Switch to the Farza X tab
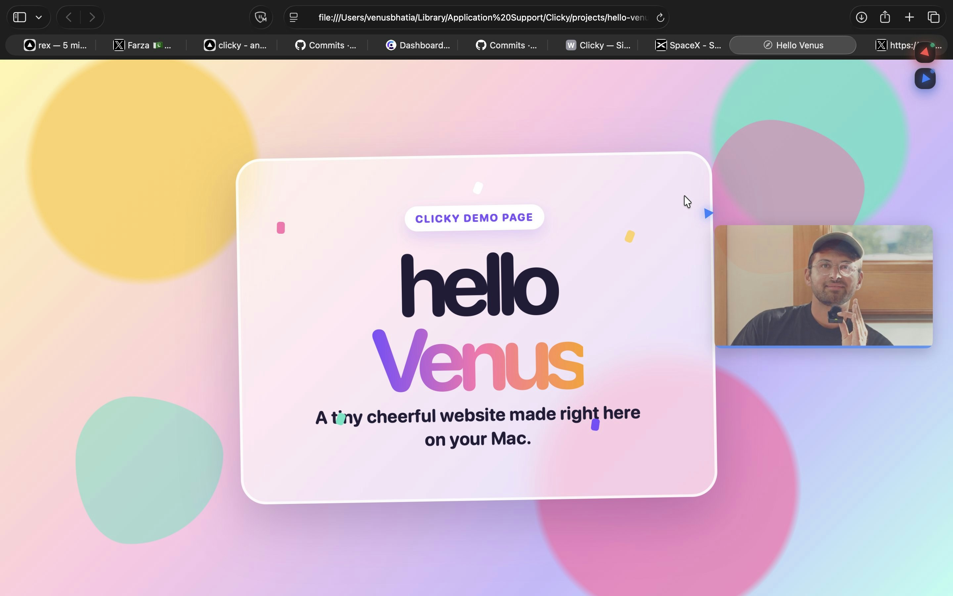Viewport: 953px width, 596px height. tap(142, 45)
